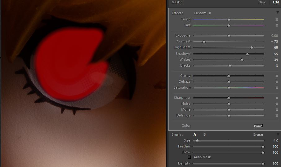Click the Density slider handle
This screenshot has height=167, width=281.
[263, 164]
